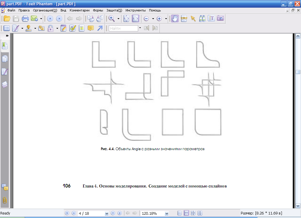The height and width of the screenshot is (218, 301).
Task: Go to next page via down-arrow circle
Action: click(59, 19)
